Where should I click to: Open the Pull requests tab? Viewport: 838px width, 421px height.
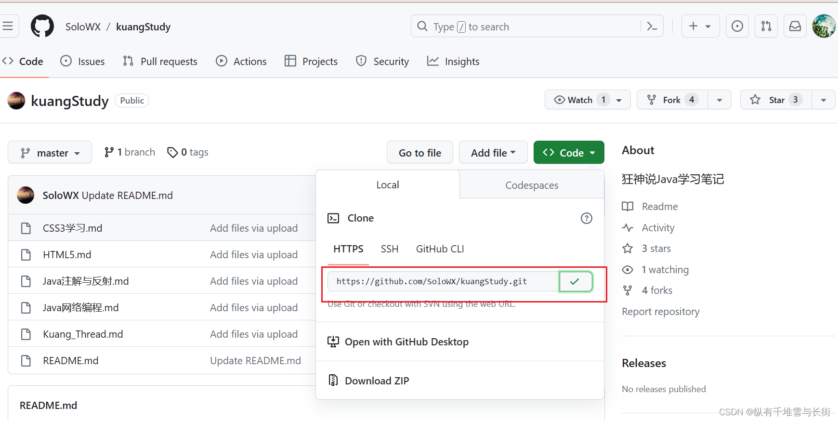pos(160,62)
